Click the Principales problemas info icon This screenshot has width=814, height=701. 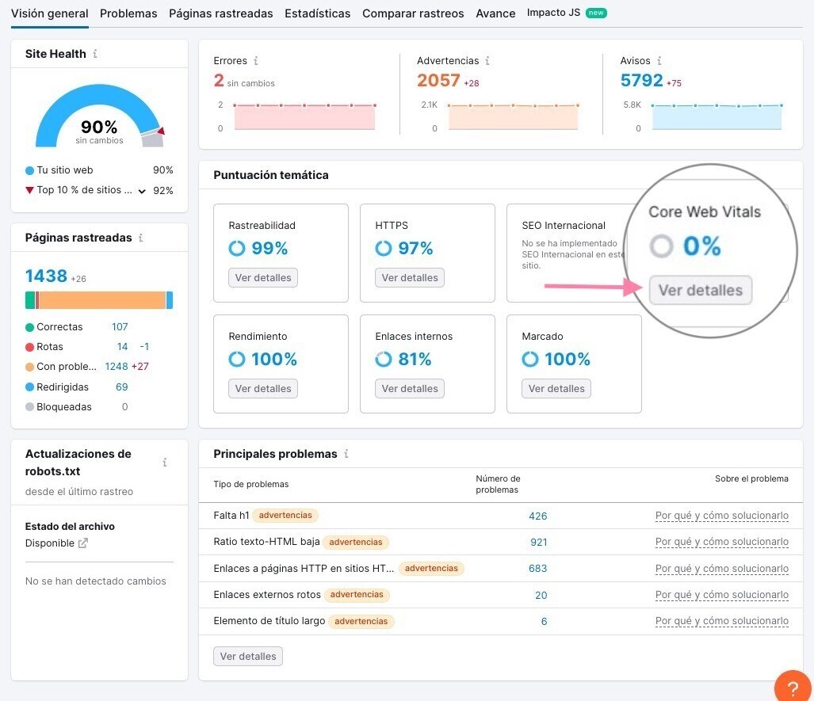346,454
